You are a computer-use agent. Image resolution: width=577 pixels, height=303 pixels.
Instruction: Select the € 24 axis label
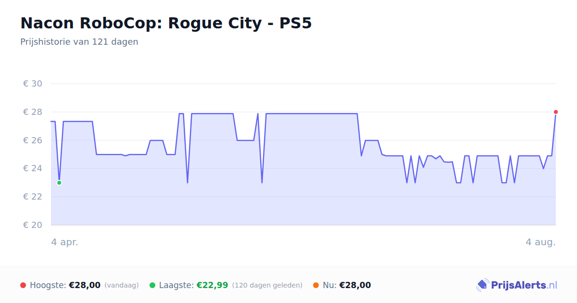tap(33, 168)
